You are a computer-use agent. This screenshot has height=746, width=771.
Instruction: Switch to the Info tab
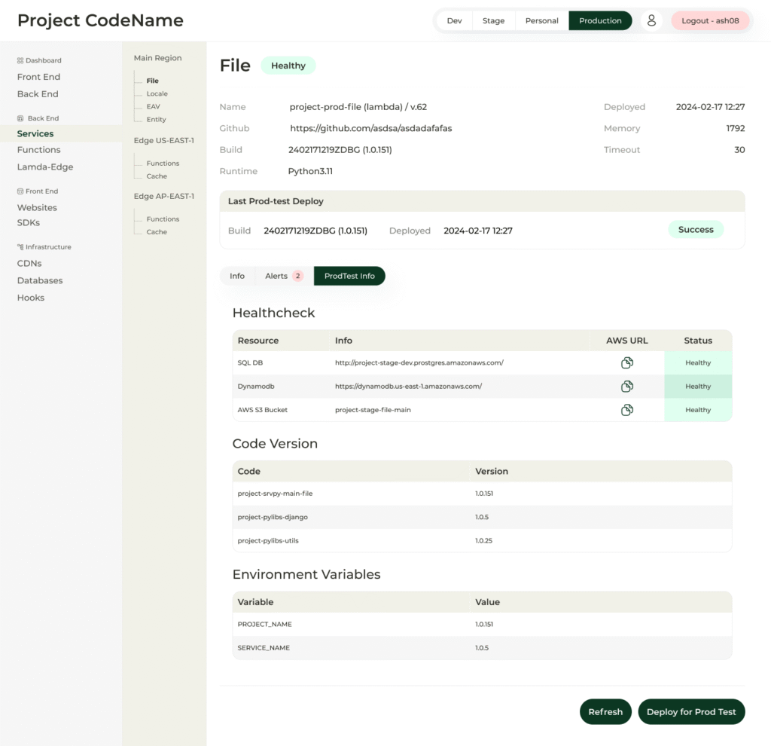click(237, 276)
